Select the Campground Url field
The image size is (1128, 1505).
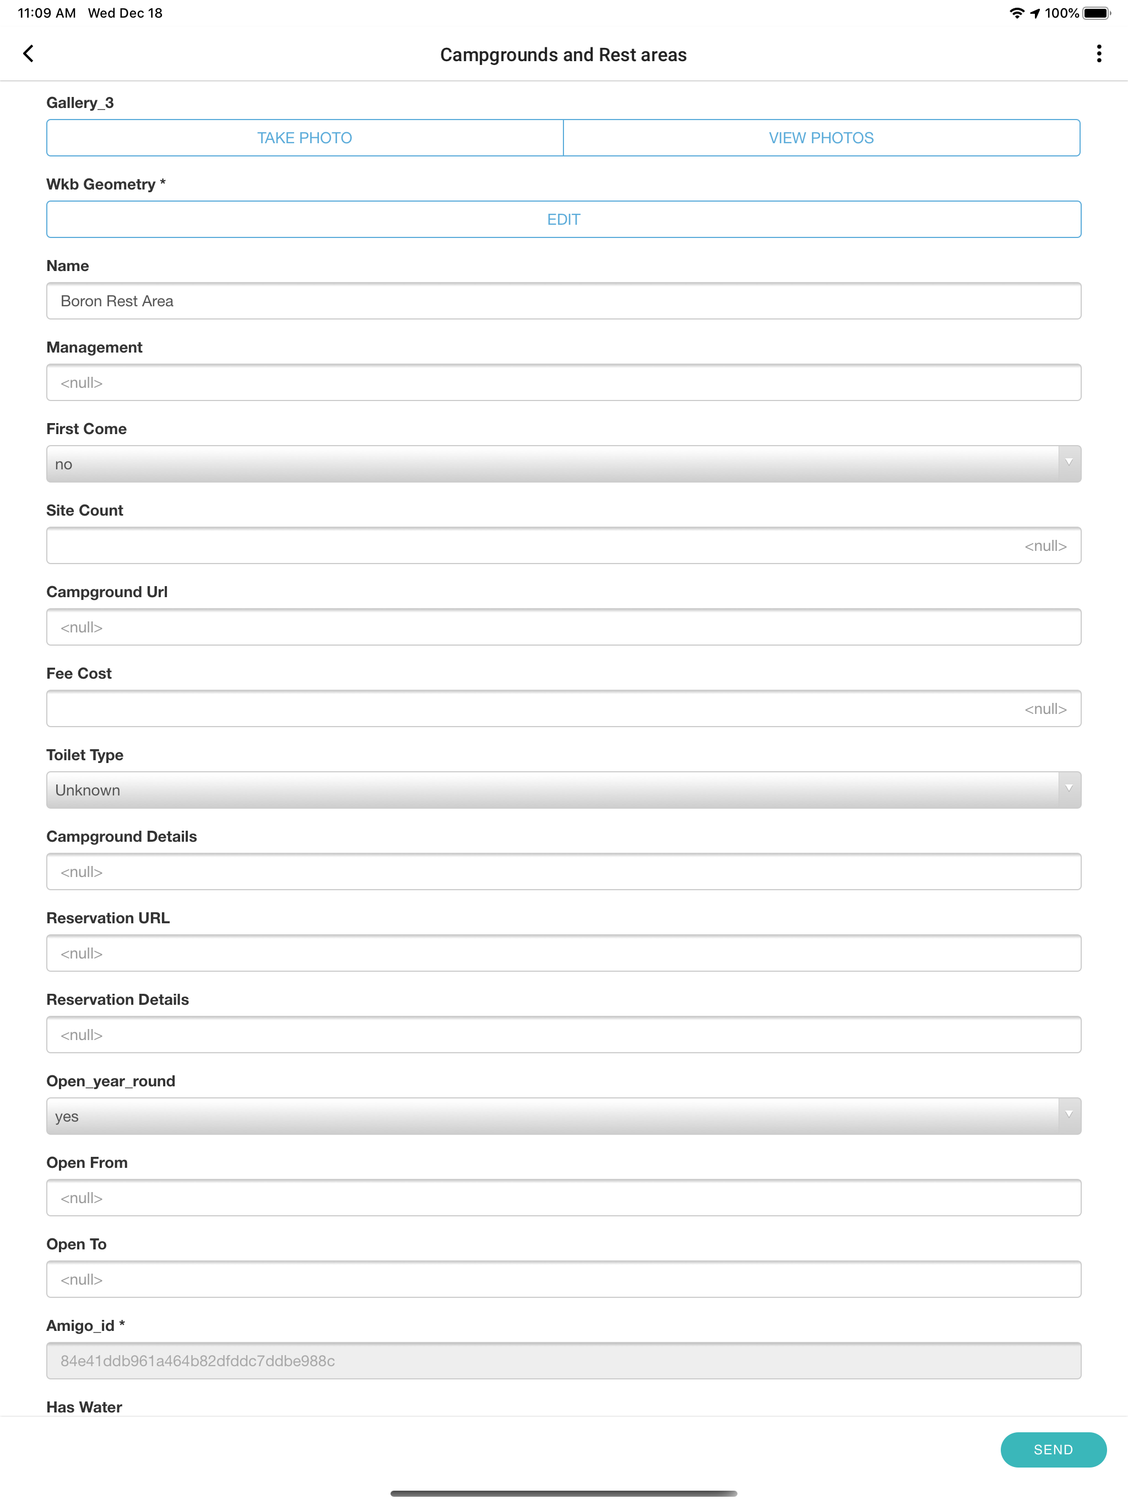pos(563,627)
